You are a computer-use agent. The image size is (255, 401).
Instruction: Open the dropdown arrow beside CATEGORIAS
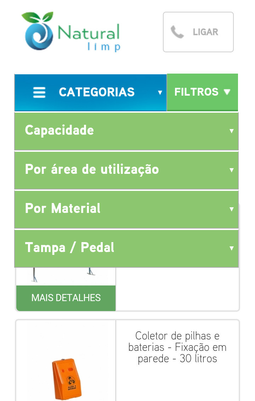(160, 93)
